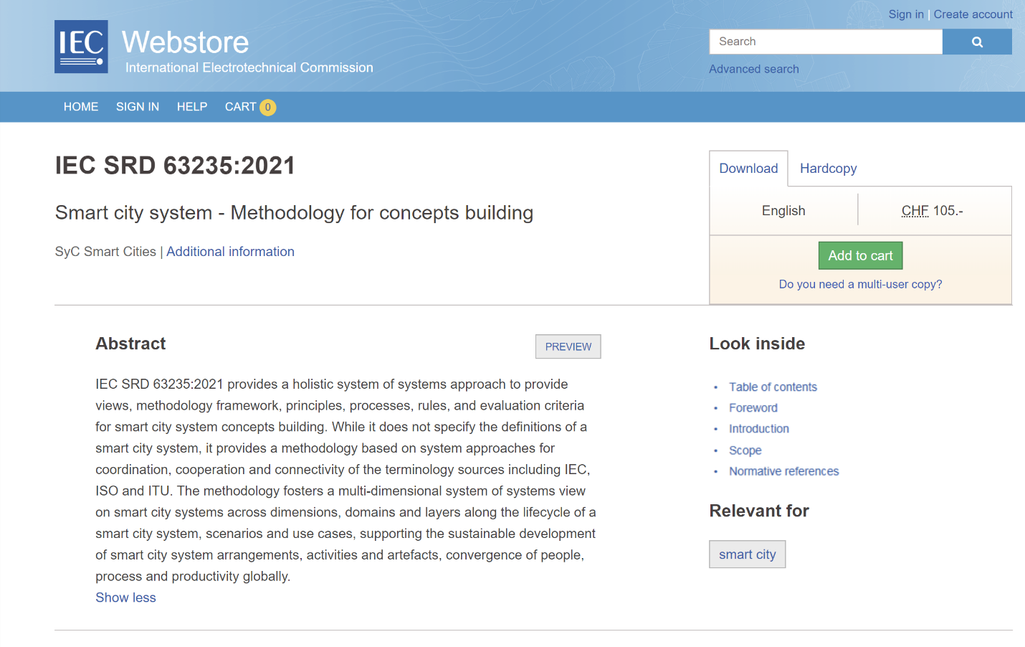This screenshot has width=1025, height=647.
Task: Click the Abstract heading
Action: pyautogui.click(x=130, y=344)
